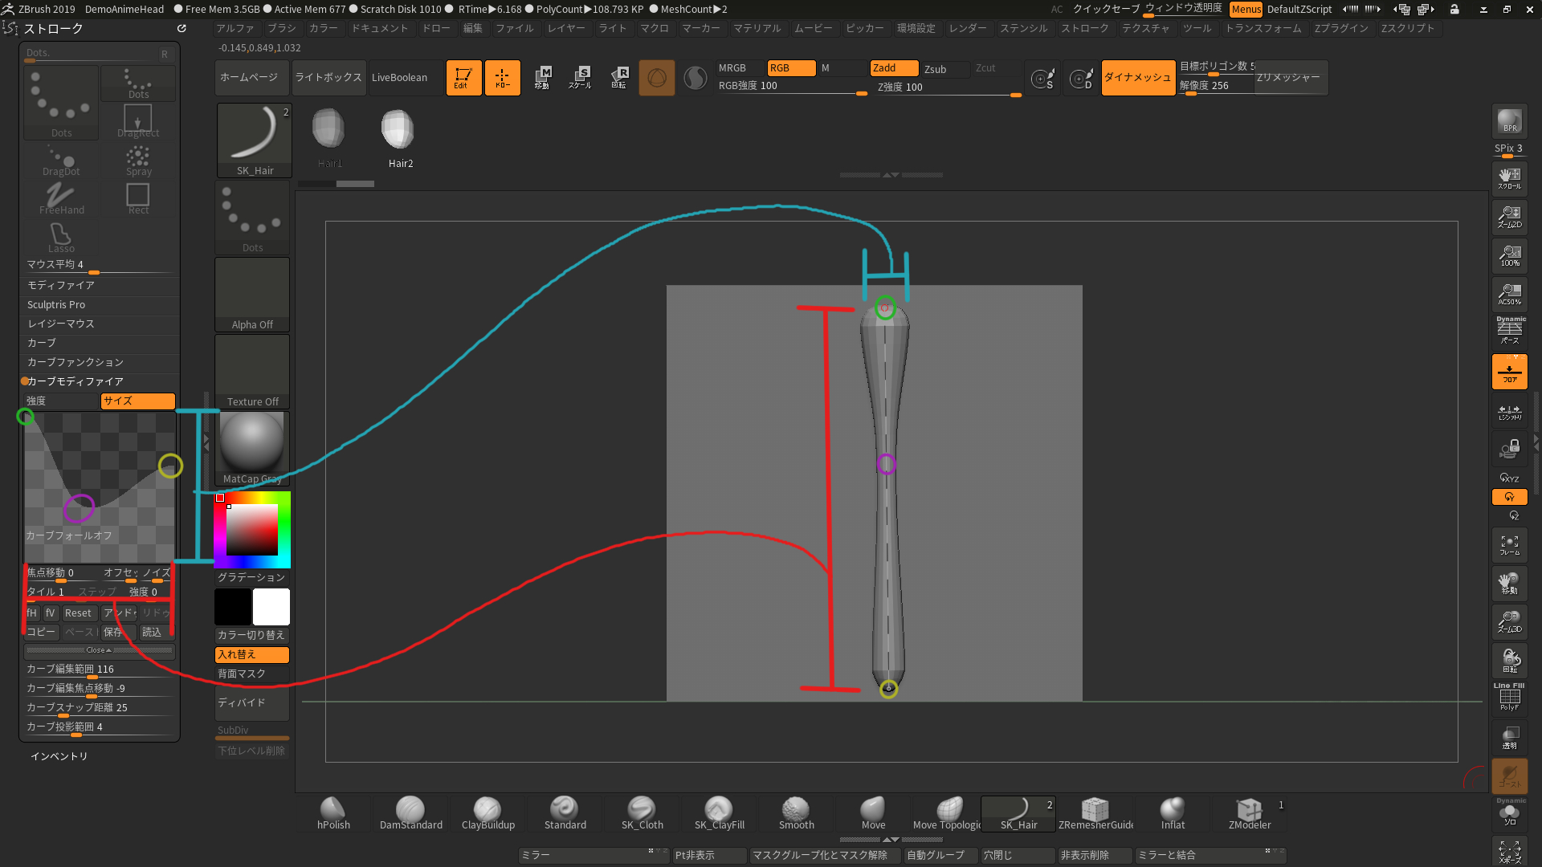Click the 入れ替え swap colors button

coord(251,653)
